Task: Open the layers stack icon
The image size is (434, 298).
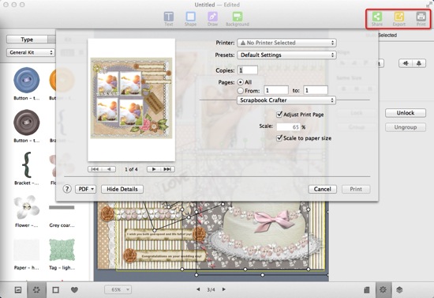Action: [399, 290]
